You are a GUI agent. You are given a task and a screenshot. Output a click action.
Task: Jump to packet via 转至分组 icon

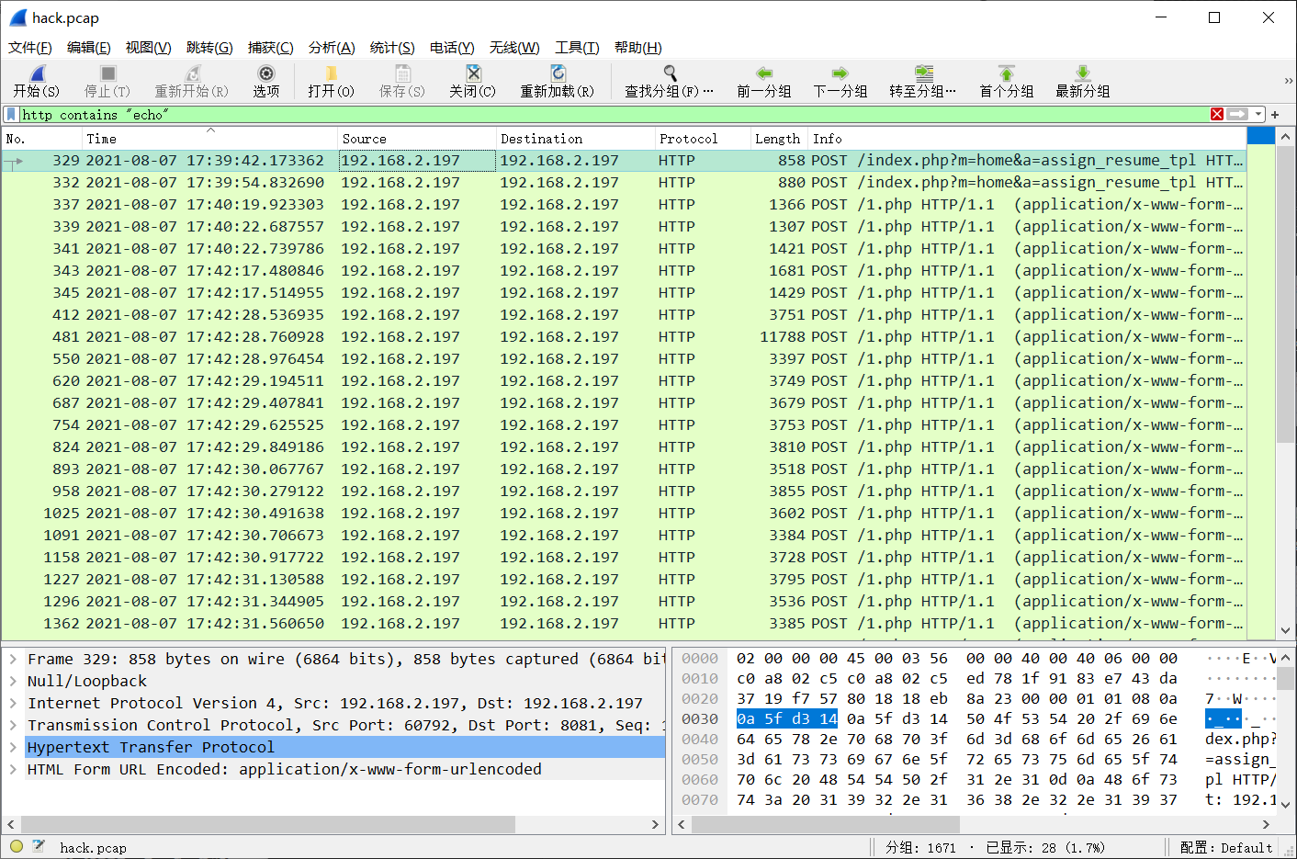click(x=923, y=73)
